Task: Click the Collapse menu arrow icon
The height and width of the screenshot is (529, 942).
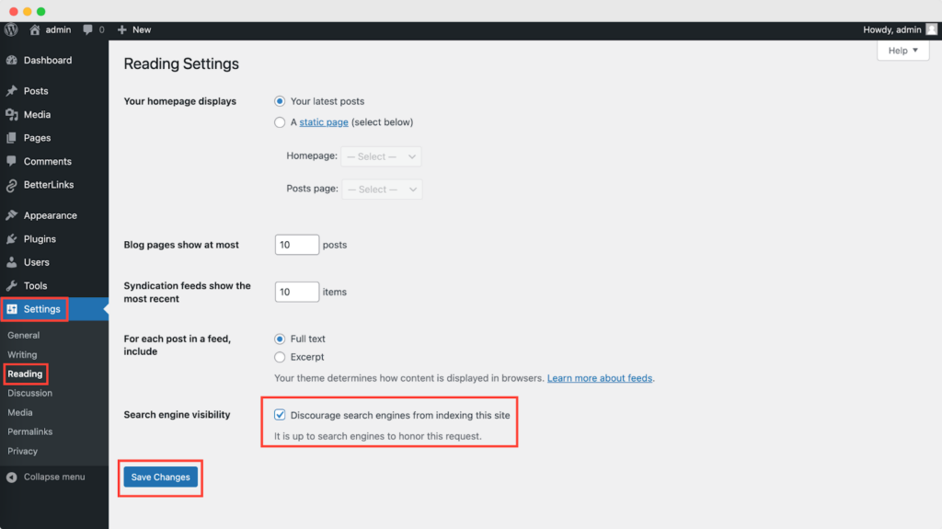Action: (11, 477)
